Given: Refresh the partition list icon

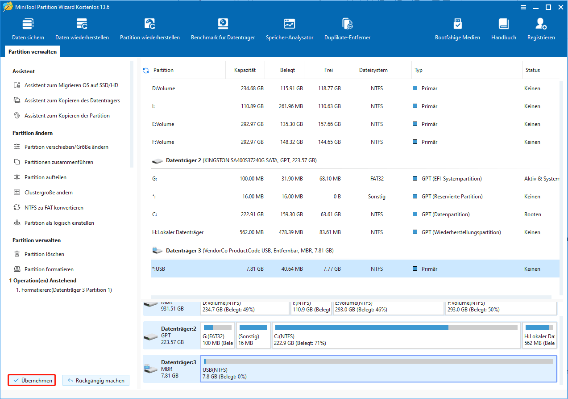Looking at the screenshot, I should [146, 71].
